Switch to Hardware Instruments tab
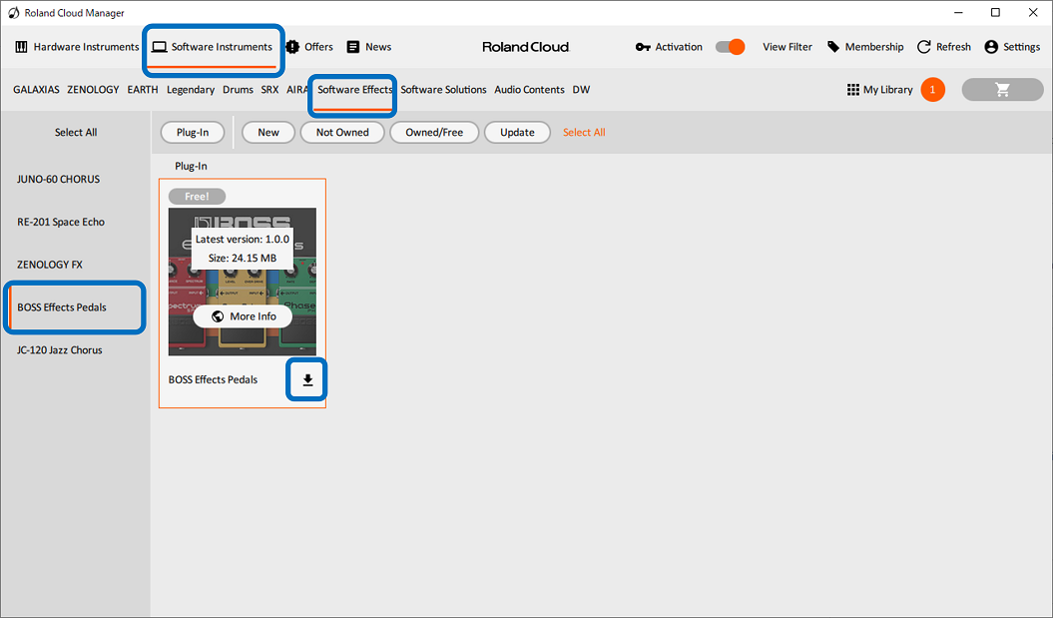1053x618 pixels. [x=77, y=47]
